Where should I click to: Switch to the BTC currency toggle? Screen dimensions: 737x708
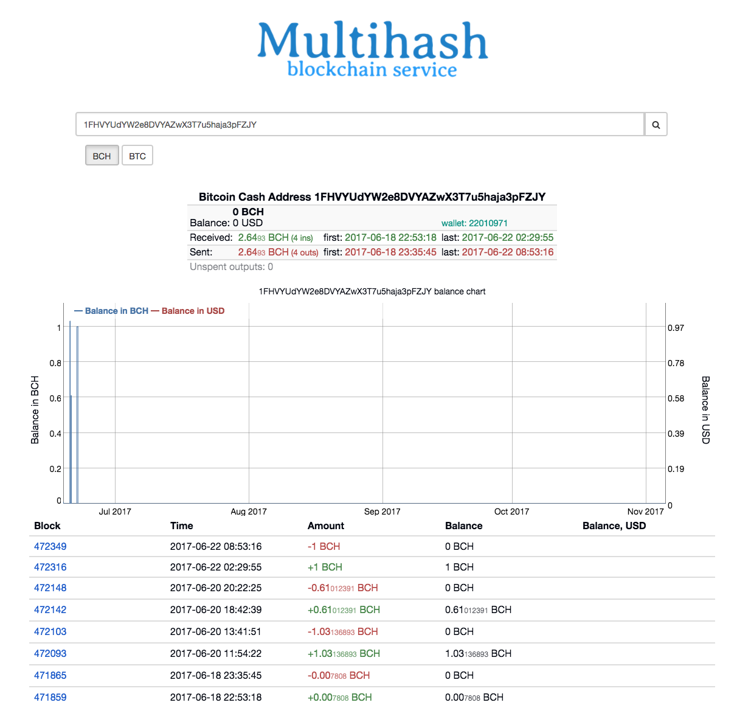click(137, 156)
